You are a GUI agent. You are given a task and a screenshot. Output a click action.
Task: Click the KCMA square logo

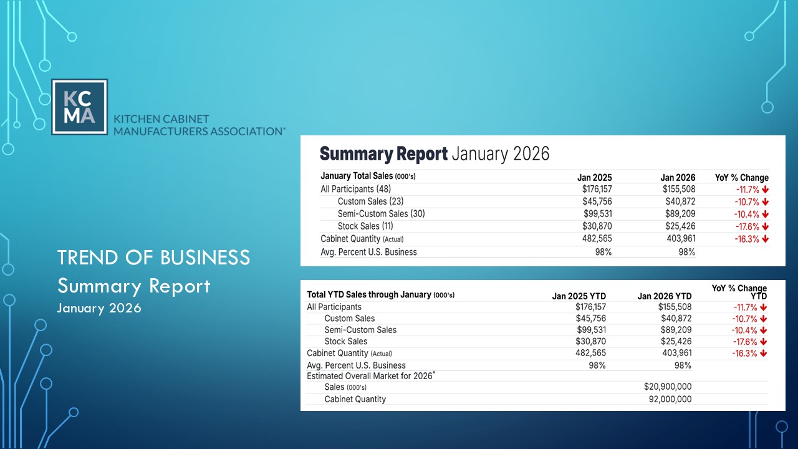79,107
